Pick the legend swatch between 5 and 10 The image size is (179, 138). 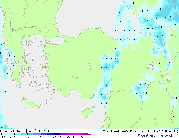click(31, 134)
